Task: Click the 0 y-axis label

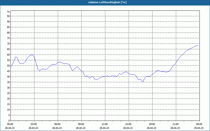Action: (9, 121)
